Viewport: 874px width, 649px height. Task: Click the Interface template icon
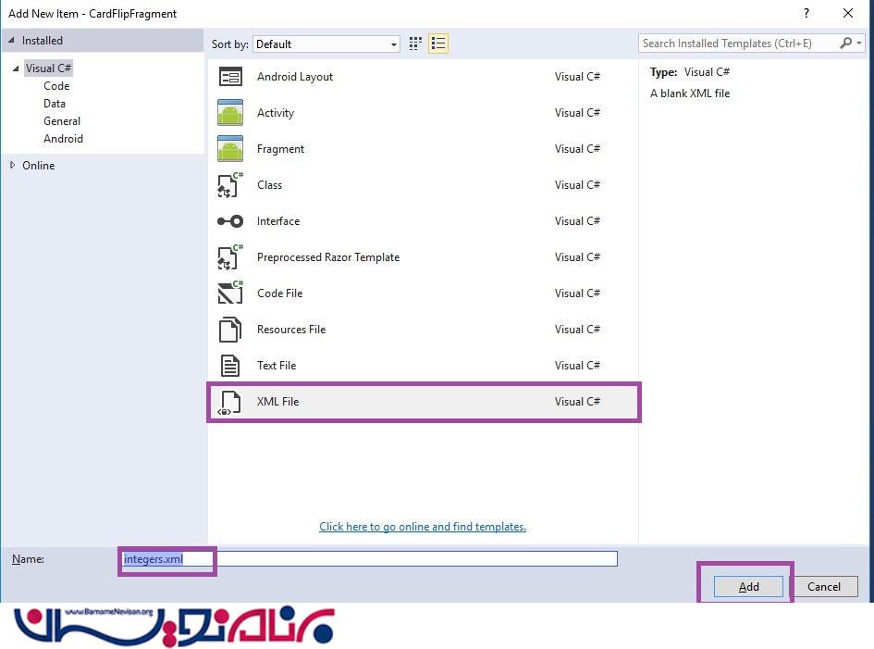tap(229, 221)
